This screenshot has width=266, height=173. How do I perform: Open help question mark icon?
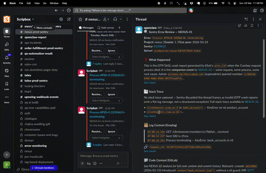(262, 10)
